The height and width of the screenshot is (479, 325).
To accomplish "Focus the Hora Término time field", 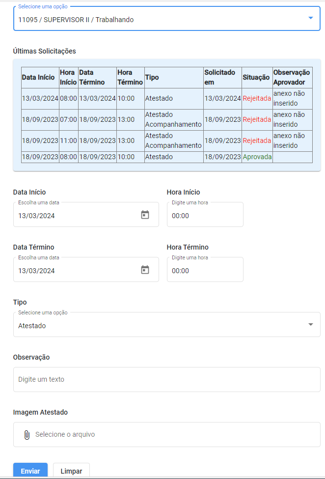I will [x=205, y=269].
